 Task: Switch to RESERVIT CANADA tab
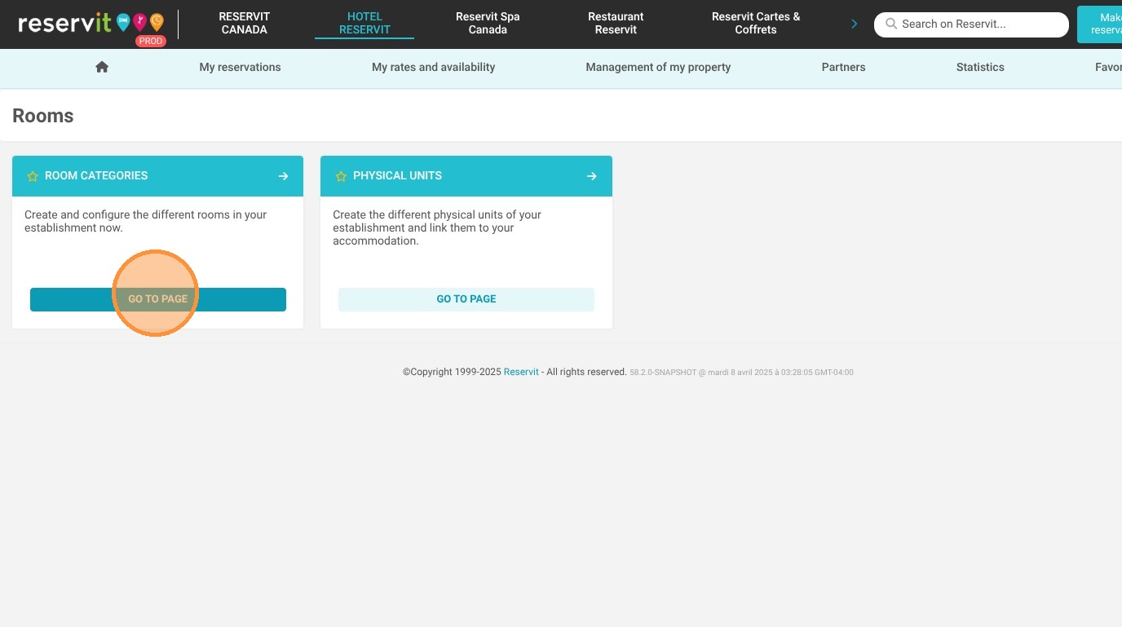pyautogui.click(x=245, y=23)
